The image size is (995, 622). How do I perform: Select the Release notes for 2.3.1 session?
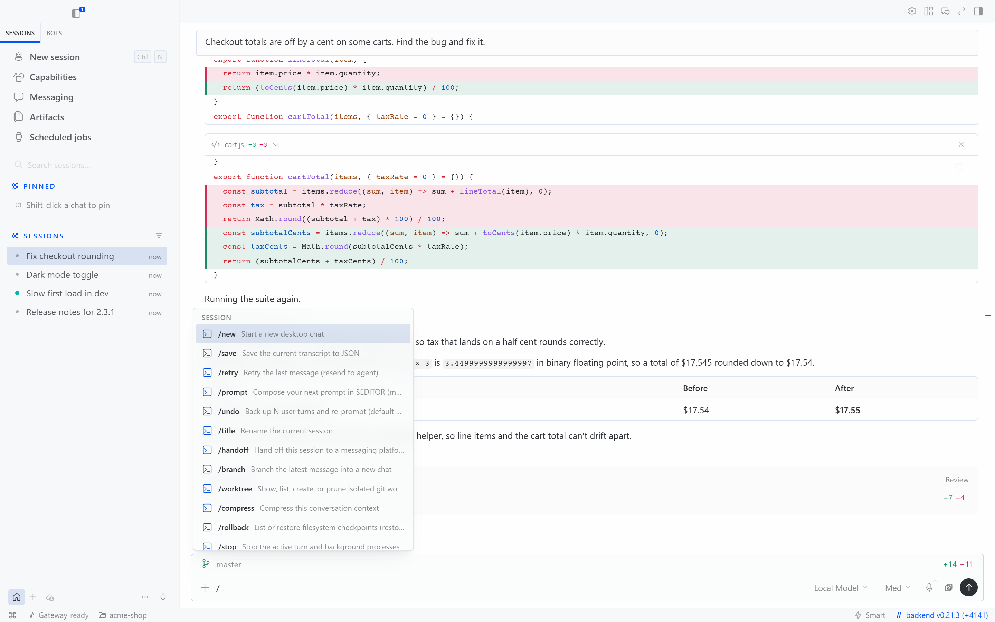87,312
